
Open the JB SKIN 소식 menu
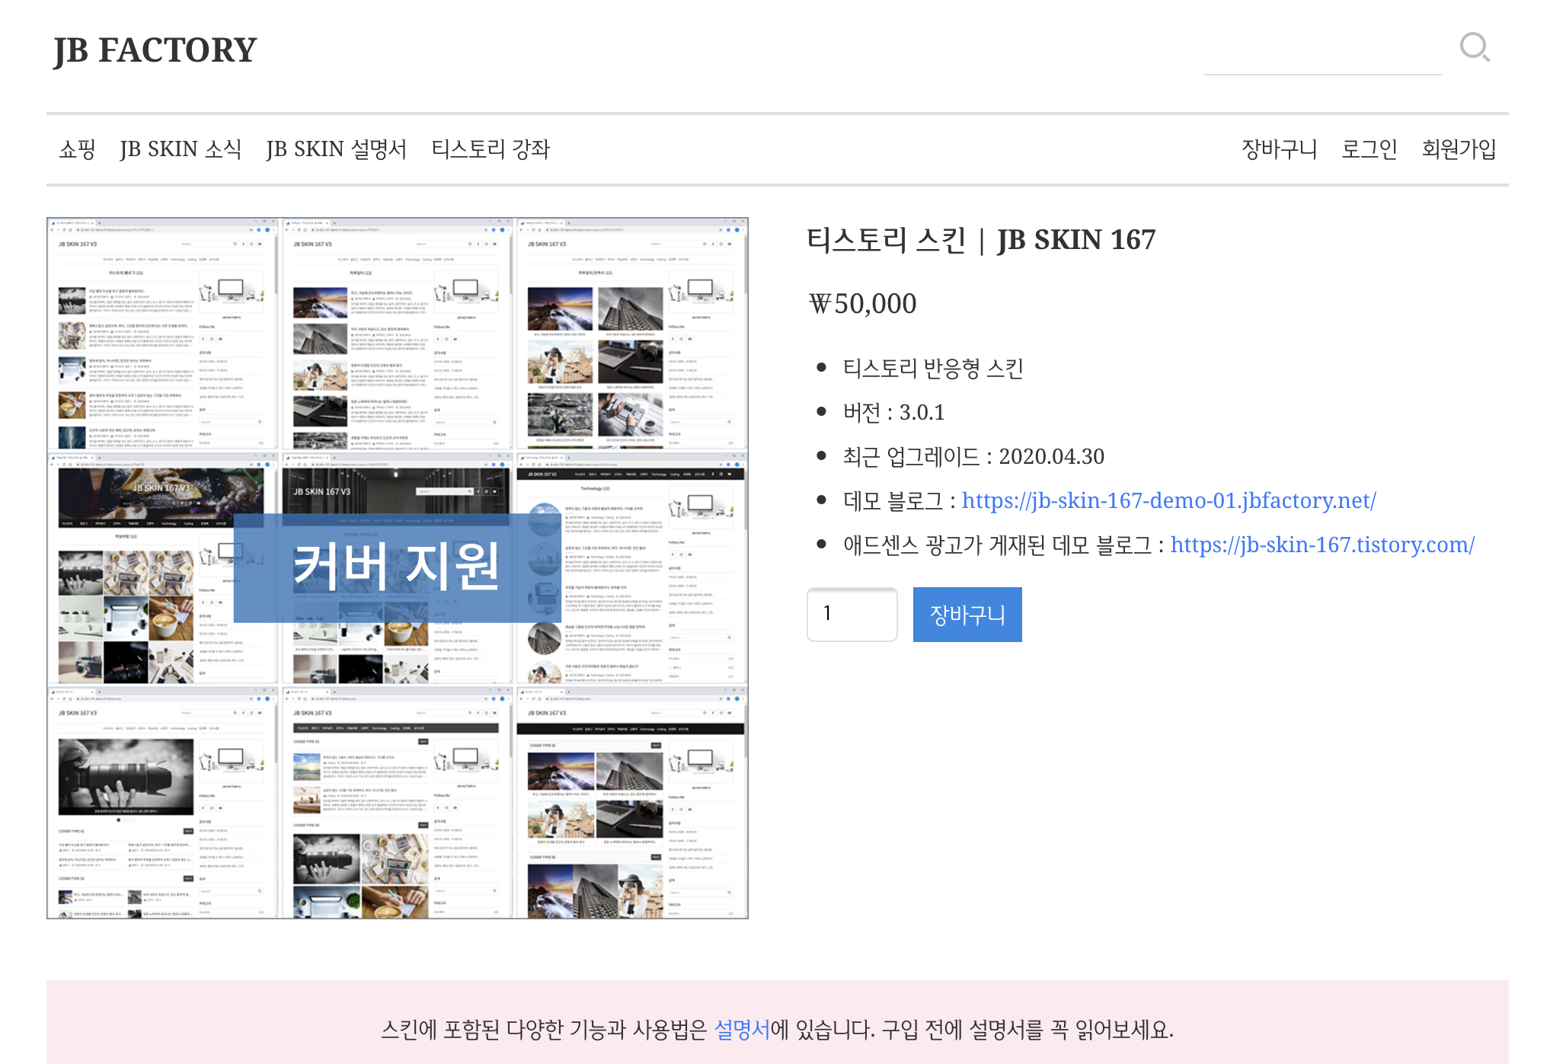181,149
